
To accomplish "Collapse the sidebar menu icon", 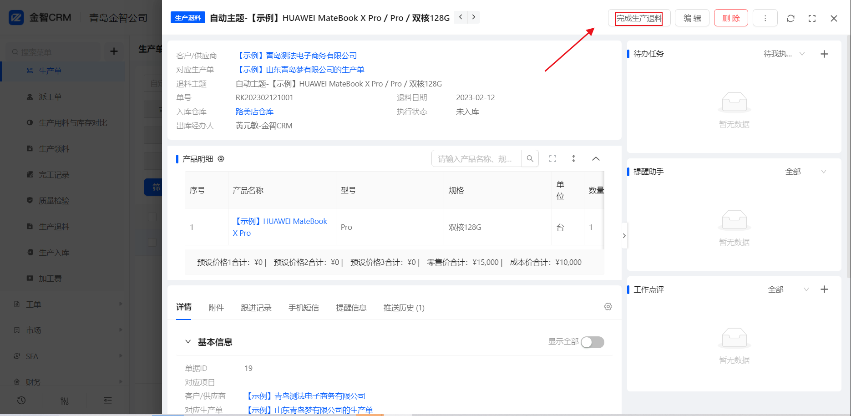I will pos(107,401).
